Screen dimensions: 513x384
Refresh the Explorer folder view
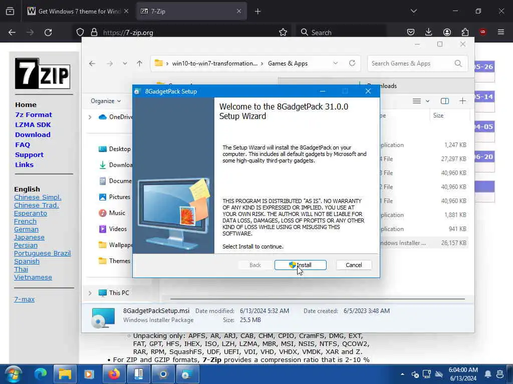click(352, 63)
